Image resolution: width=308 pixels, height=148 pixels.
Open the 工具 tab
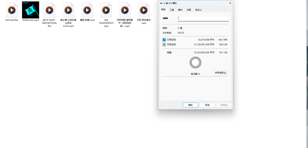click(172, 10)
